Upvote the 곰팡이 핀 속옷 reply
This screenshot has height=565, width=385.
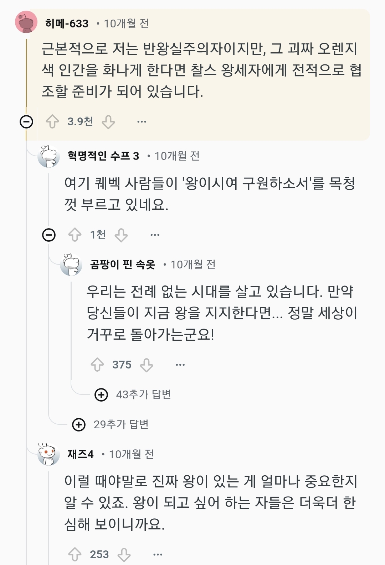point(97,365)
